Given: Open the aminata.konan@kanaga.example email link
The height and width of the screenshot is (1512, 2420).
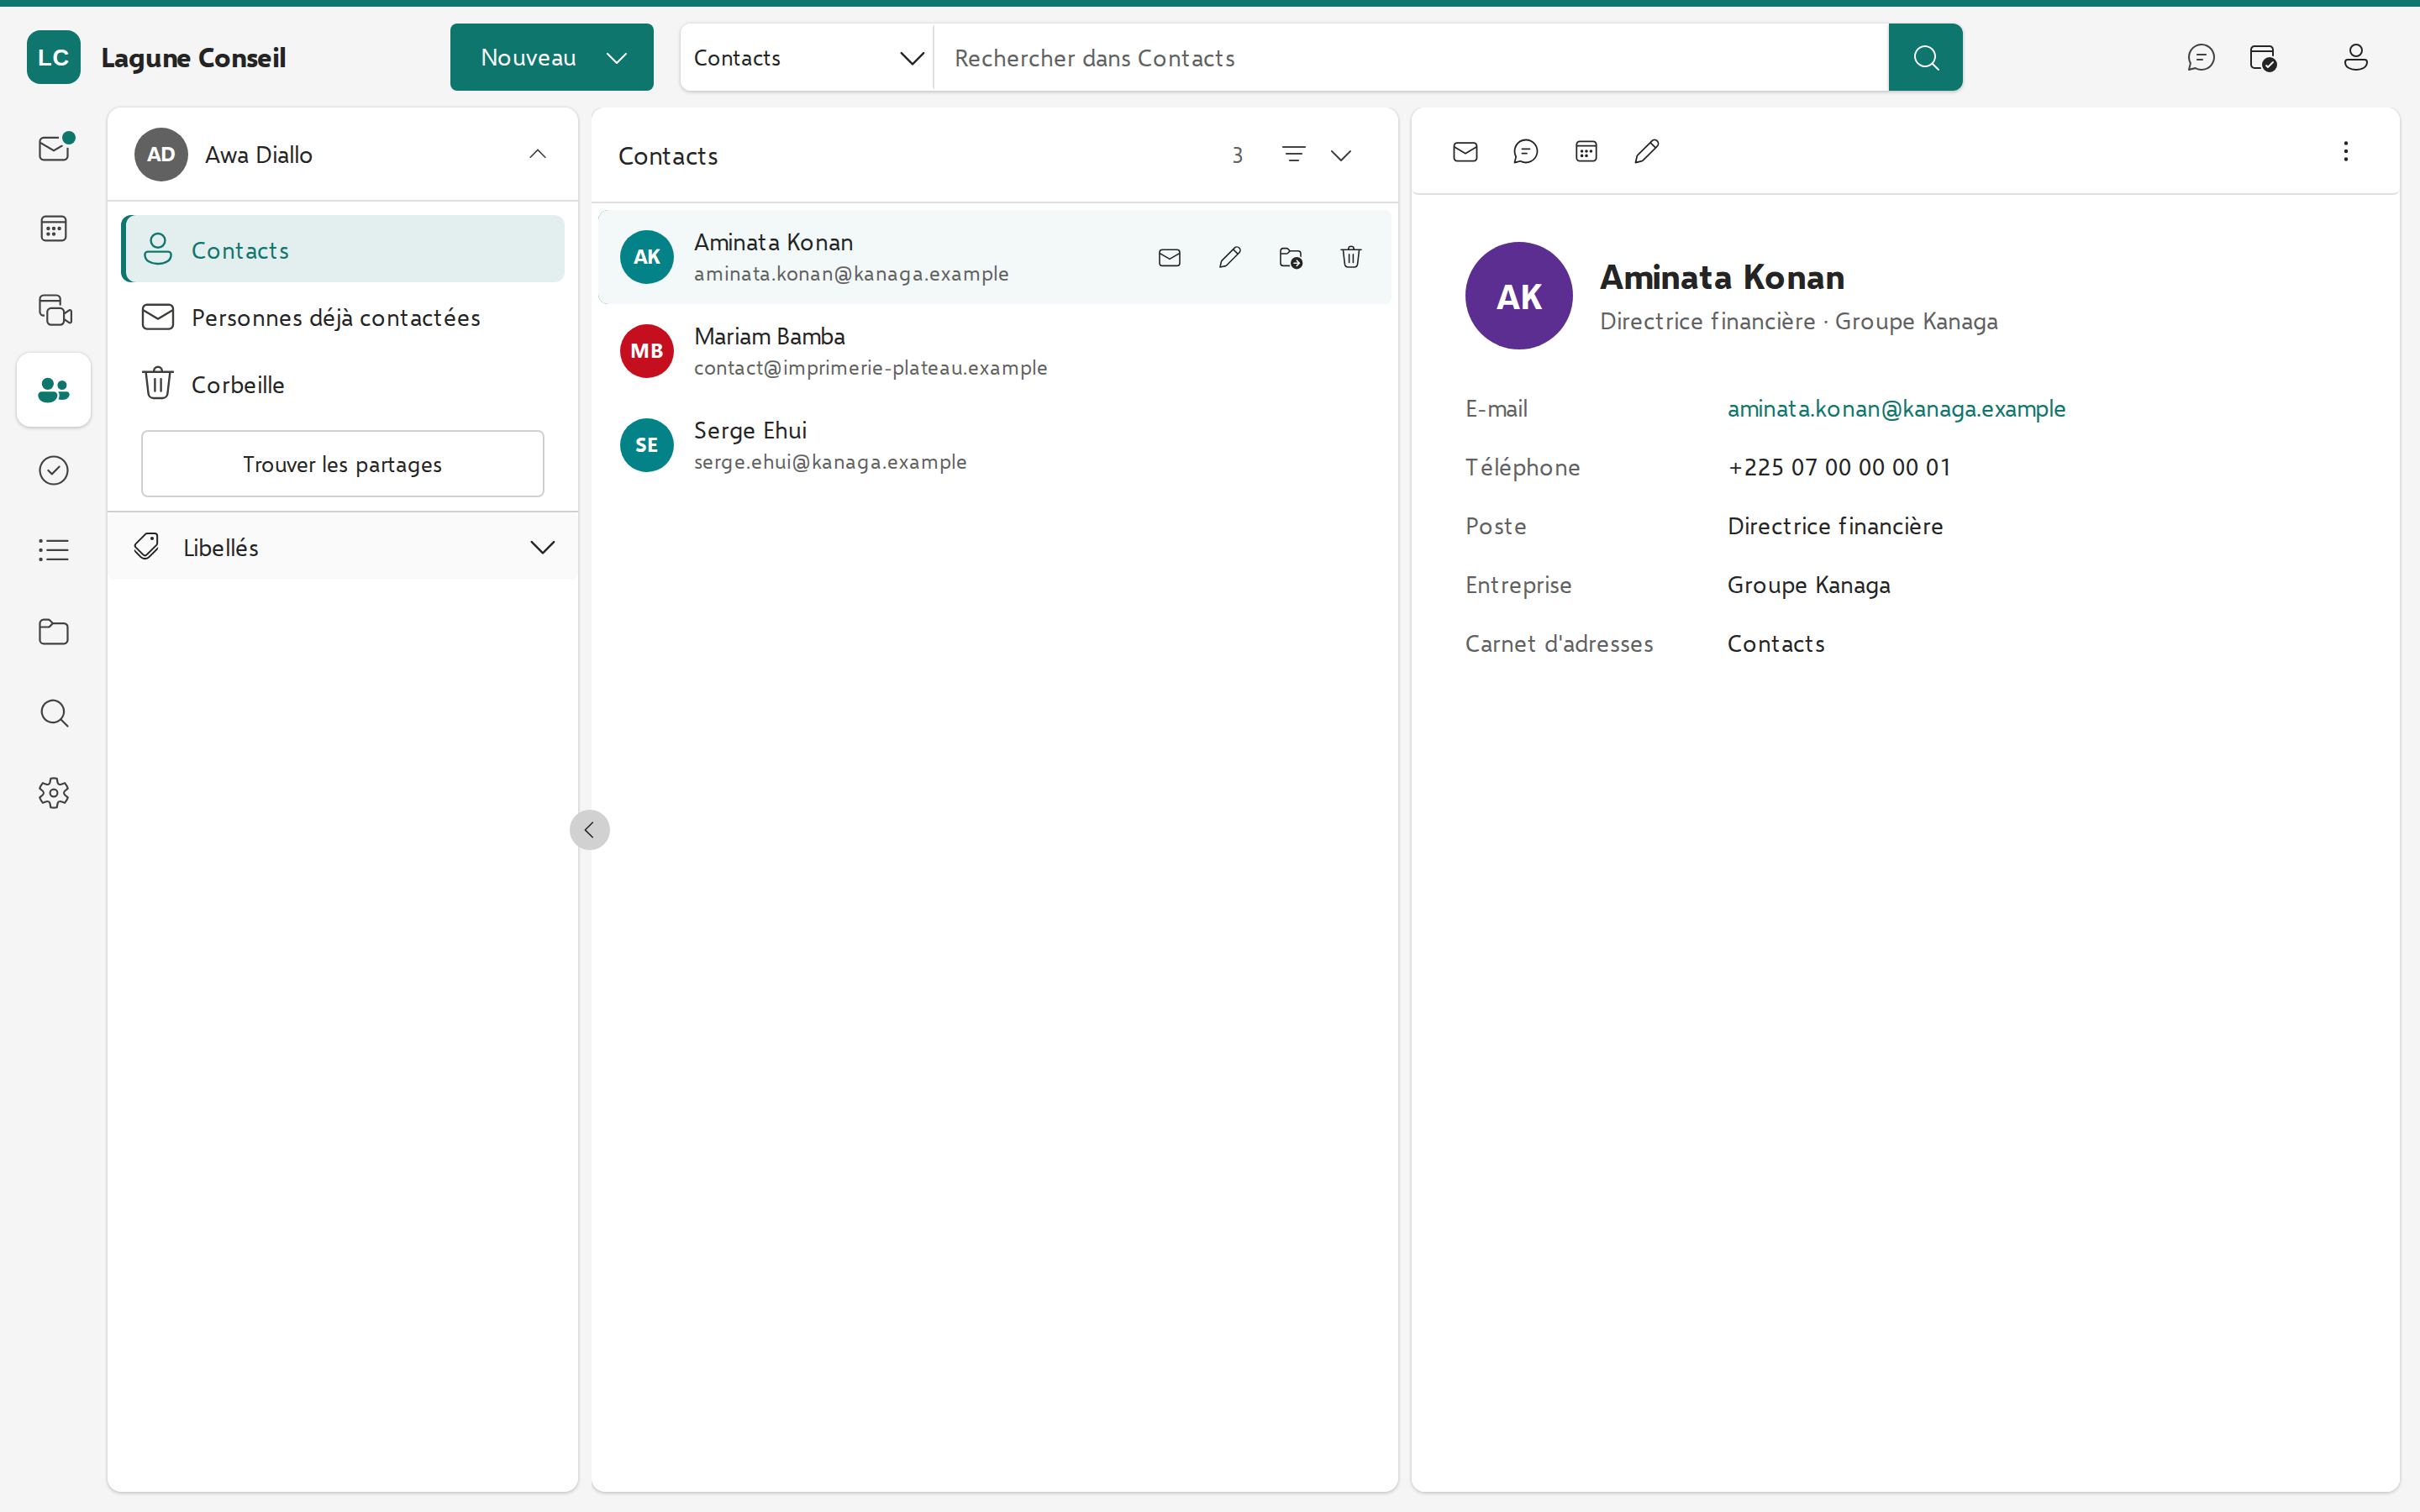Looking at the screenshot, I should tap(1896, 409).
